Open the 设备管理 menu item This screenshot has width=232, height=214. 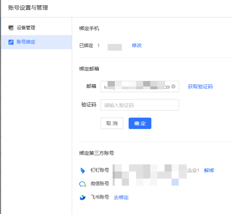[x=26, y=28]
